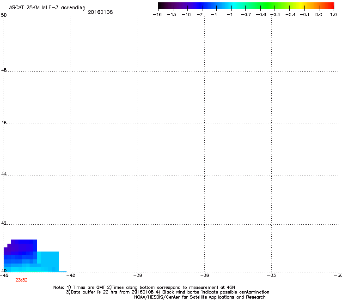The image size is (342, 300).
Task: Select the date label 20160108
Action: (100, 12)
